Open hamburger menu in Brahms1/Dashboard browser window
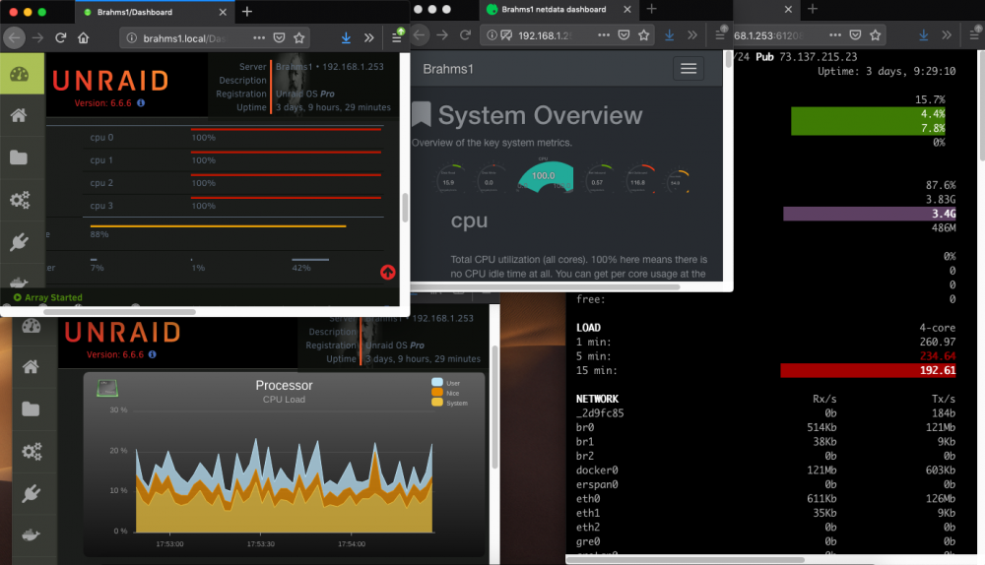 click(x=396, y=38)
